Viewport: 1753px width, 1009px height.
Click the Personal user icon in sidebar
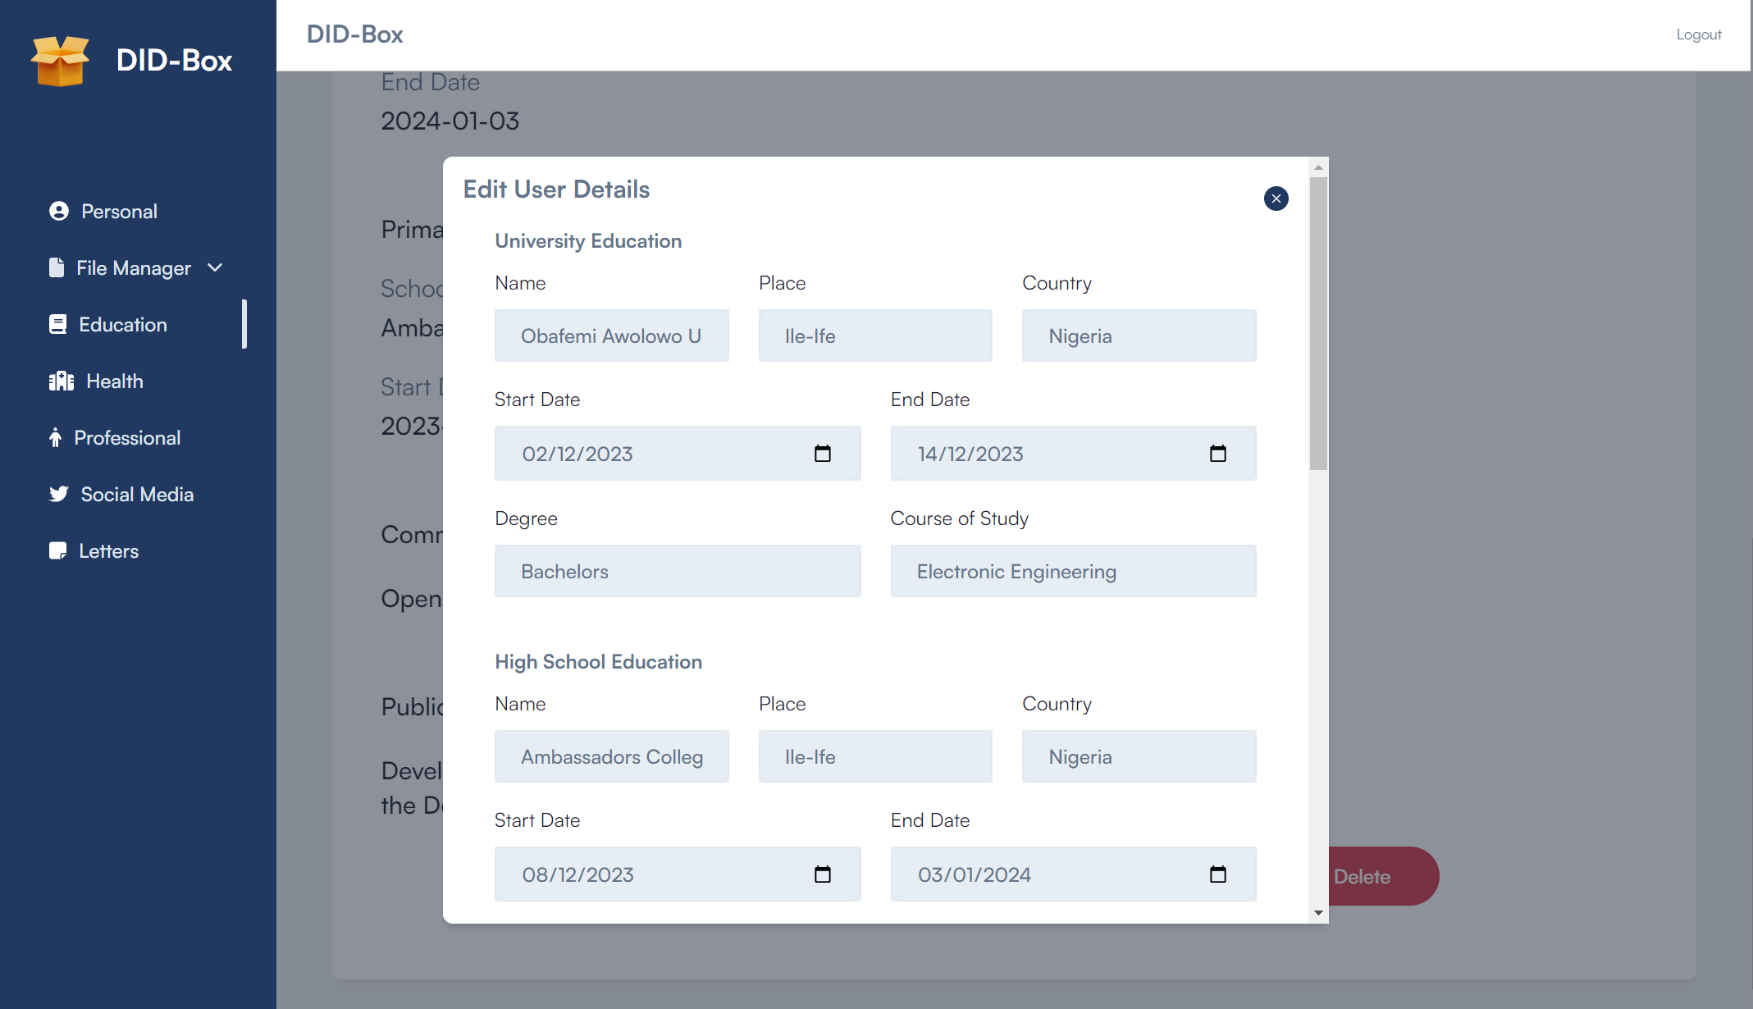point(59,212)
